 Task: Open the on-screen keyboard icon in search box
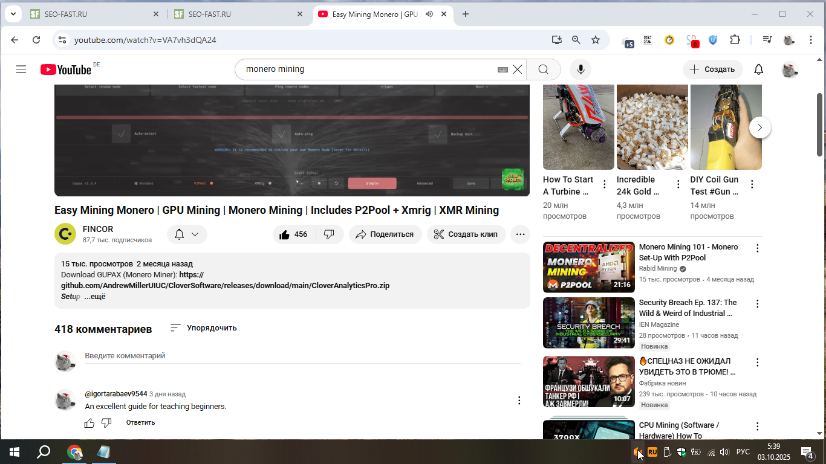[x=502, y=69]
